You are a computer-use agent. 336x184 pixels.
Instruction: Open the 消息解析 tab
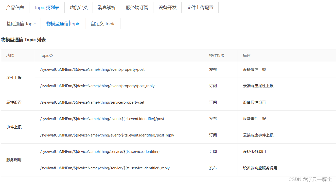click(x=107, y=7)
